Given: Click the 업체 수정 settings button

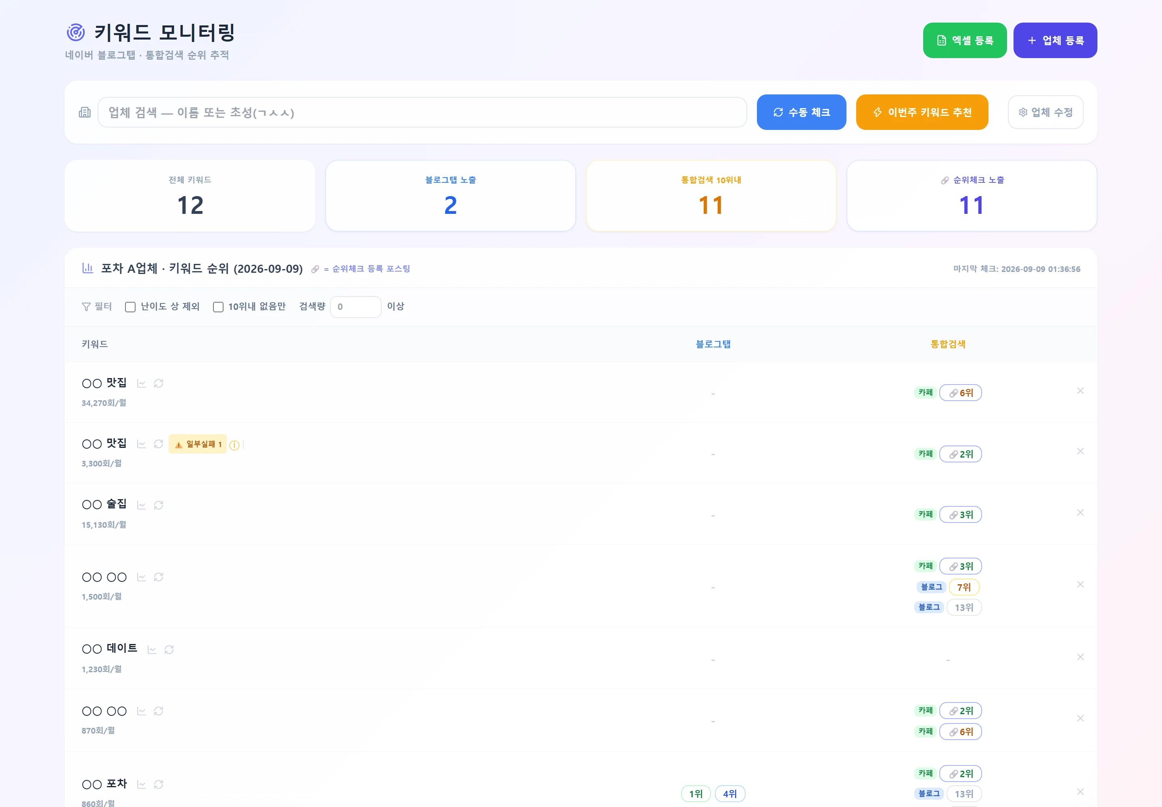Looking at the screenshot, I should coord(1045,112).
